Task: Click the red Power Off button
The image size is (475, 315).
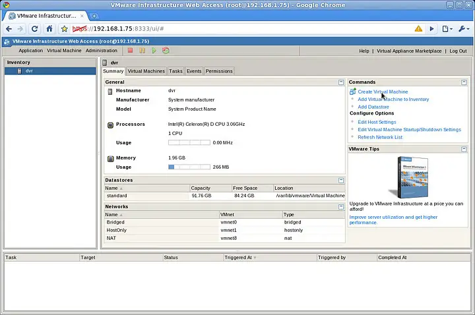Action: click(x=130, y=51)
